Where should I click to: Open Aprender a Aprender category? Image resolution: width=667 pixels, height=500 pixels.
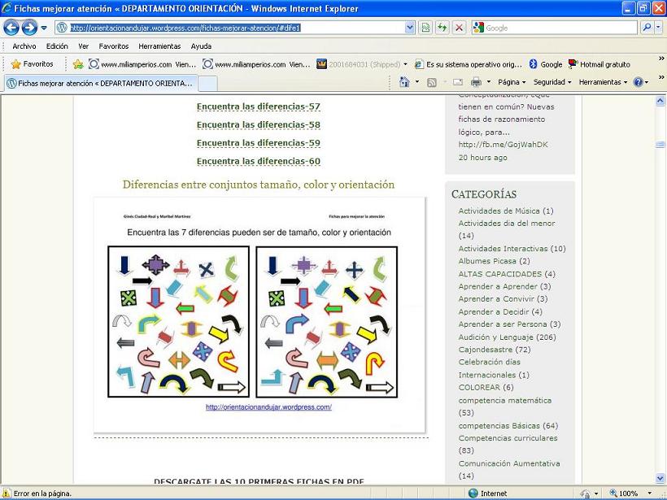498,286
